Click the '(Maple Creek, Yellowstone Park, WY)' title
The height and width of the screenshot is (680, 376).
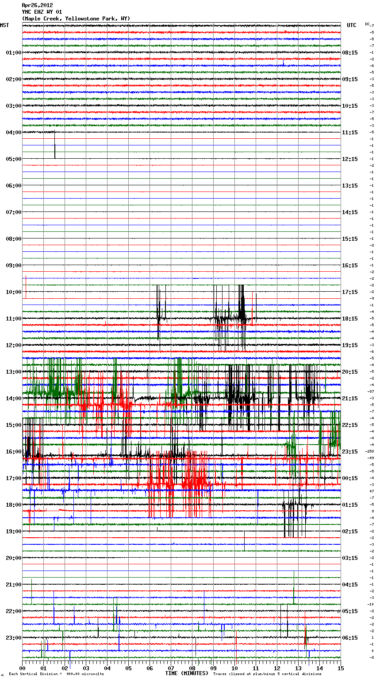click(76, 19)
